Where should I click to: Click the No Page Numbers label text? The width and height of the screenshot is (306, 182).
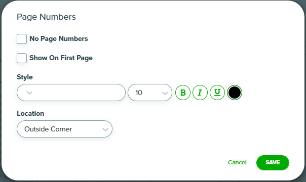[x=59, y=39]
